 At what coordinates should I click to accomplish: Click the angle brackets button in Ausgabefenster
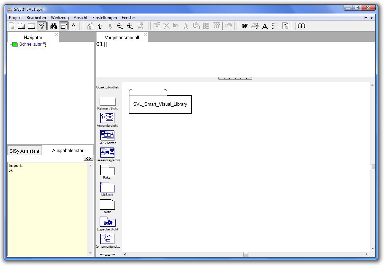click(x=89, y=158)
